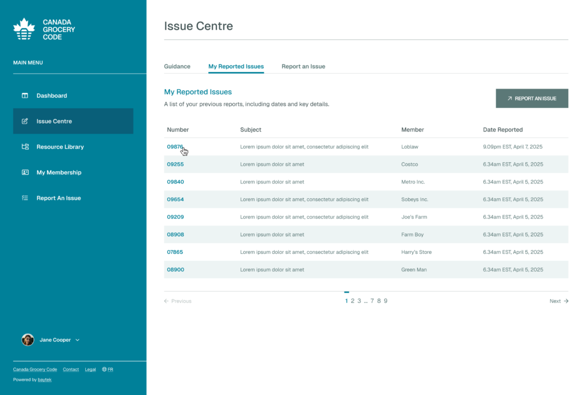Click the globe icon beside FR
The image size is (586, 395).
(x=104, y=369)
